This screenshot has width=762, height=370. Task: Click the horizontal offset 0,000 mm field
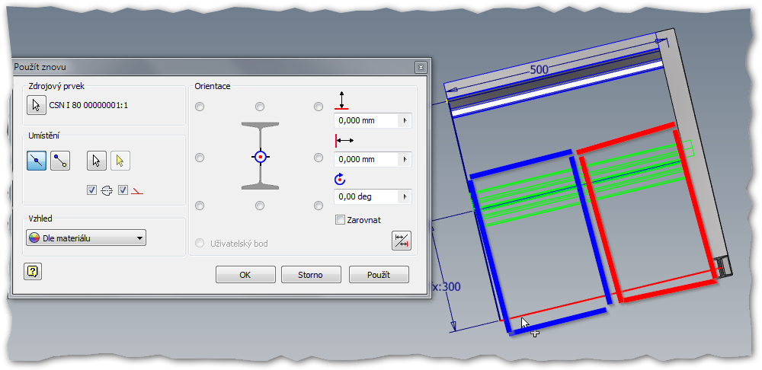[x=366, y=159]
